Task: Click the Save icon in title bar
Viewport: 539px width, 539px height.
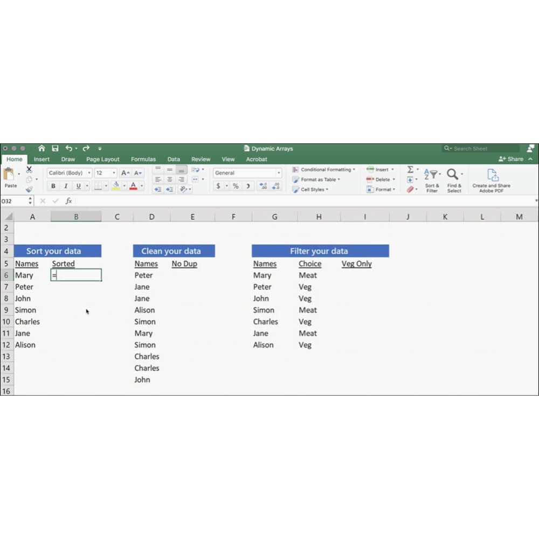Action: (55, 148)
